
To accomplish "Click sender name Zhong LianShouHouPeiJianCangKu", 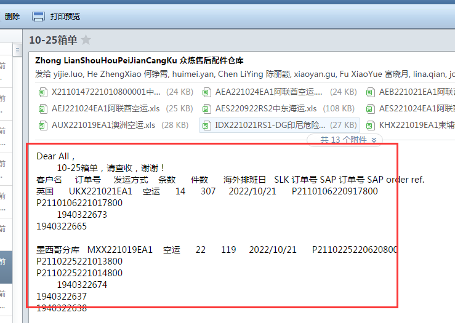I will tap(106, 60).
